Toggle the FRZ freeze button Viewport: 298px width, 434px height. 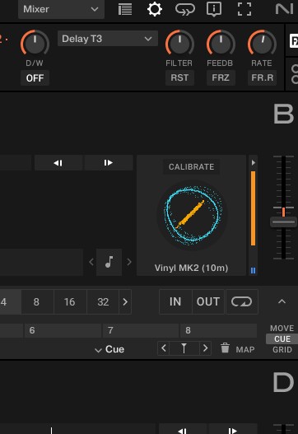221,77
